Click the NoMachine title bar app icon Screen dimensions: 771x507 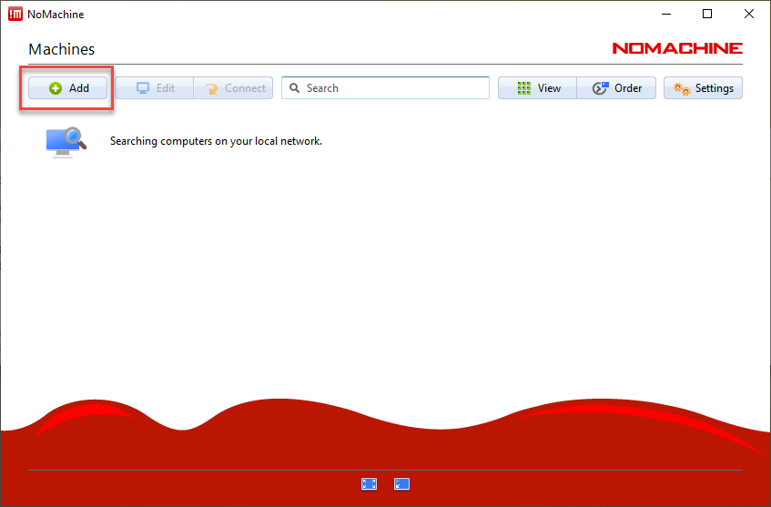(15, 15)
